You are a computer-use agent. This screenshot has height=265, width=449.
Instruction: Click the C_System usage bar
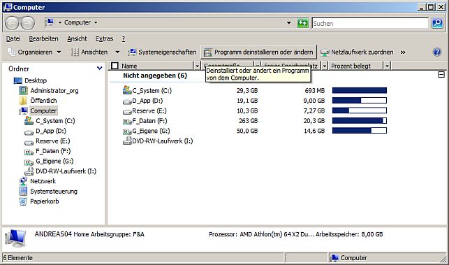click(360, 91)
